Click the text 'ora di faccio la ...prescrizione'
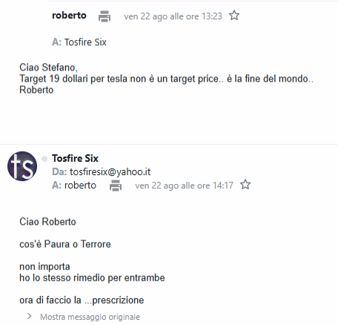 pyautogui.click(x=82, y=301)
